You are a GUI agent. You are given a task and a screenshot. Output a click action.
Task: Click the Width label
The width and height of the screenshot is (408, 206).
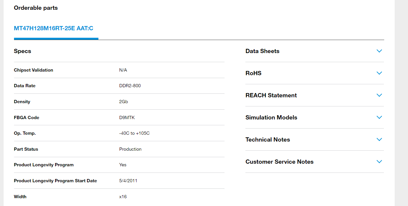pyautogui.click(x=20, y=197)
